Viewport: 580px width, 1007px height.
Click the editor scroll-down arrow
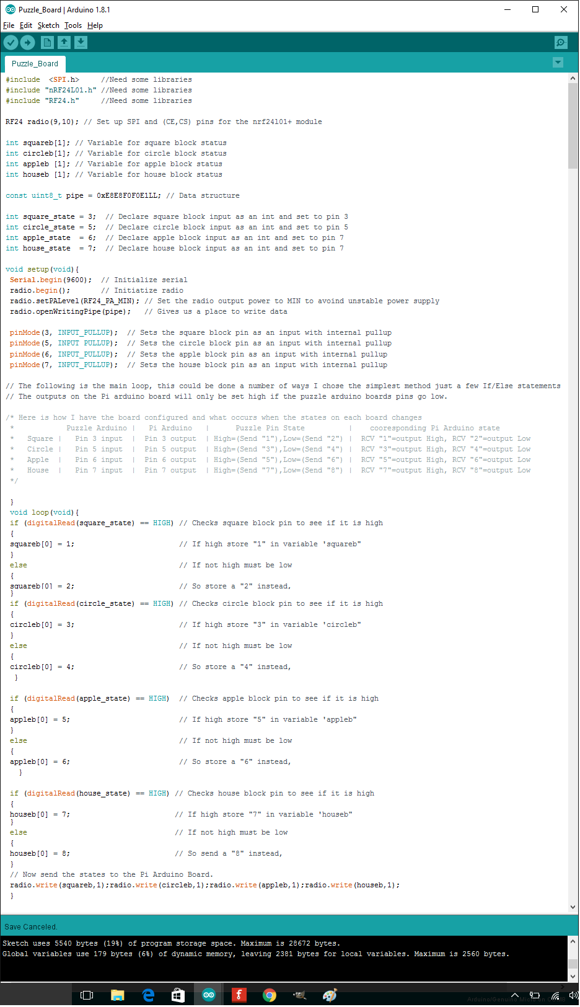(573, 907)
